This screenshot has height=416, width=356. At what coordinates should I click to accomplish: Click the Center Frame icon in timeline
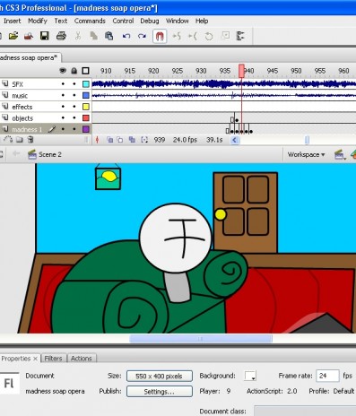pos(97,140)
